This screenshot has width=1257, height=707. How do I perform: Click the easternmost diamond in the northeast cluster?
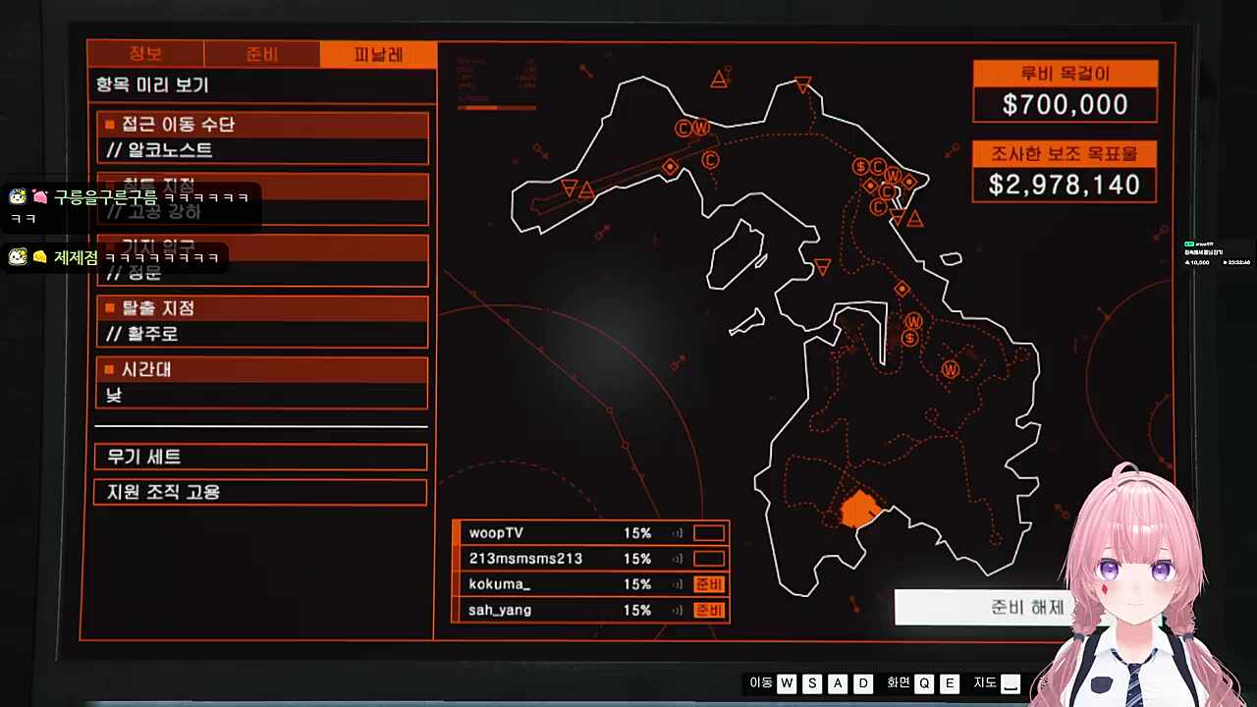(x=909, y=182)
